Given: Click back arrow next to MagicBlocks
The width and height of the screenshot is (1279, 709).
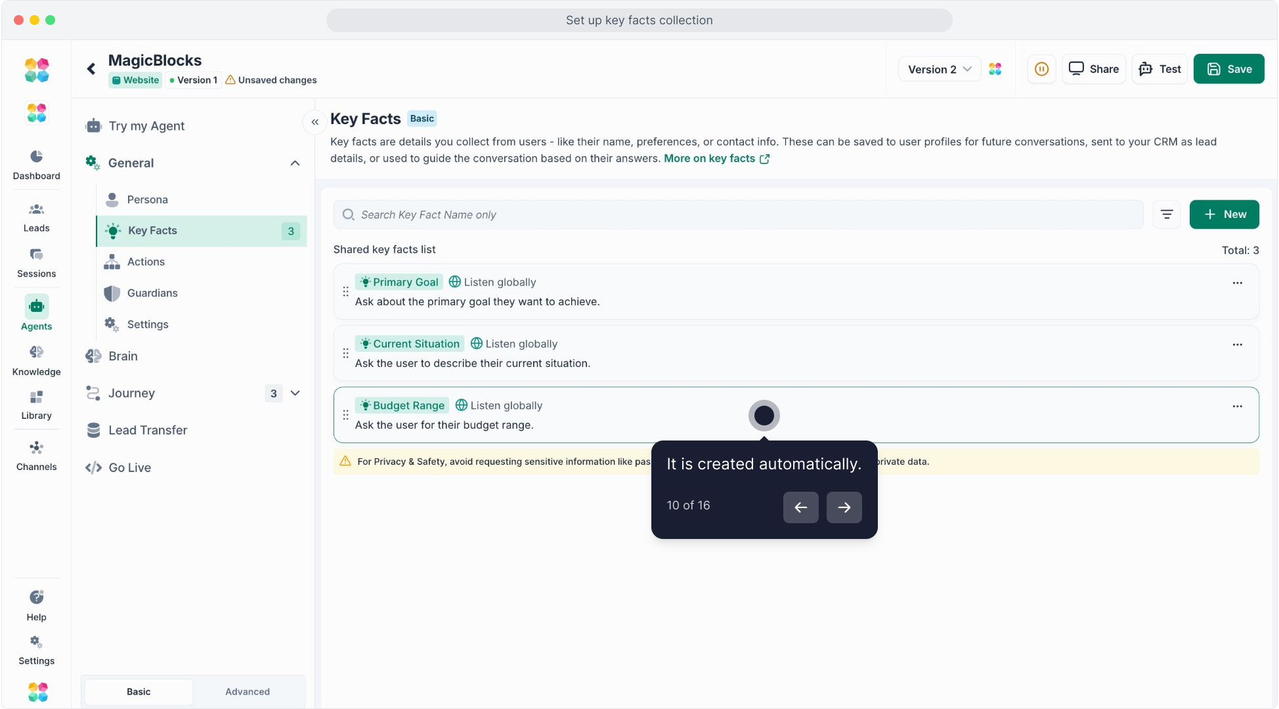Looking at the screenshot, I should pyautogui.click(x=91, y=68).
